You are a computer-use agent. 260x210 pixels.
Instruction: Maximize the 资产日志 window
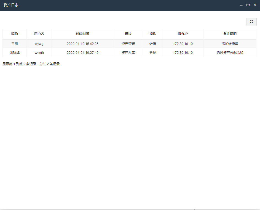(x=248, y=5)
